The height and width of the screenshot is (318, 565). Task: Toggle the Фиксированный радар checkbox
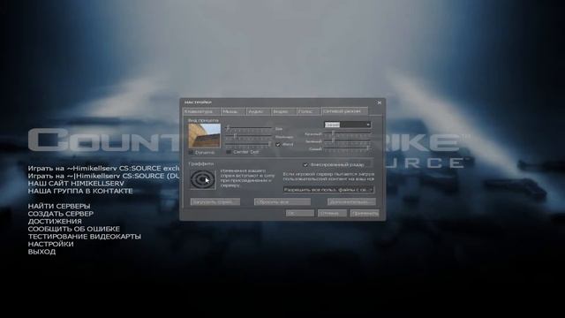click(305, 165)
